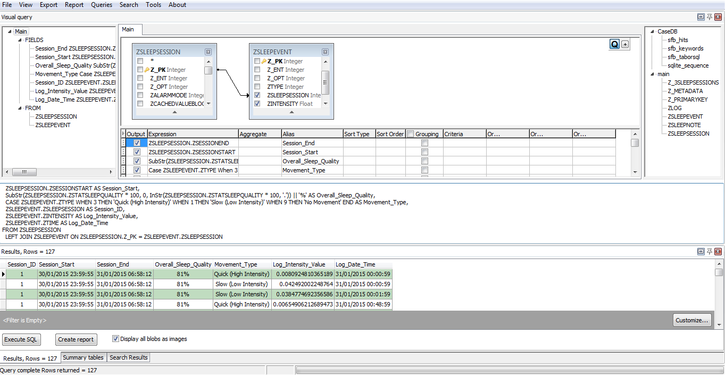Switch to the Summary tables tab
Screen dimensions: 725x375
(84, 357)
